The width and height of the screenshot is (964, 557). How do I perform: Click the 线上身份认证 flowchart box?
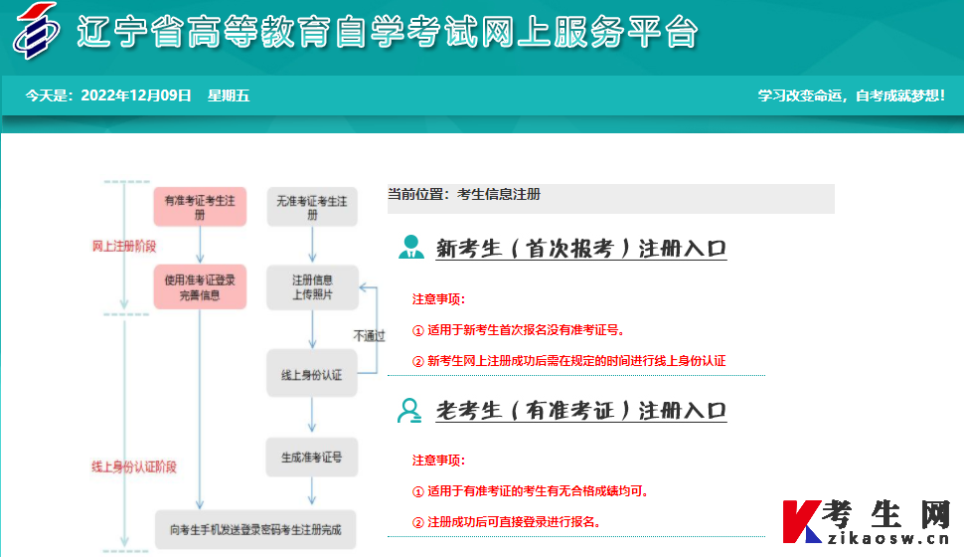point(312,374)
